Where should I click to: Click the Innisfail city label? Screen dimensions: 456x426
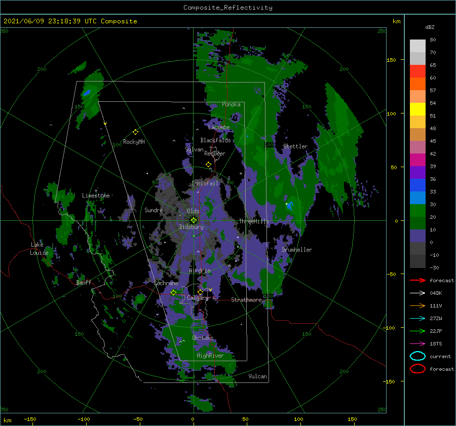coord(205,183)
